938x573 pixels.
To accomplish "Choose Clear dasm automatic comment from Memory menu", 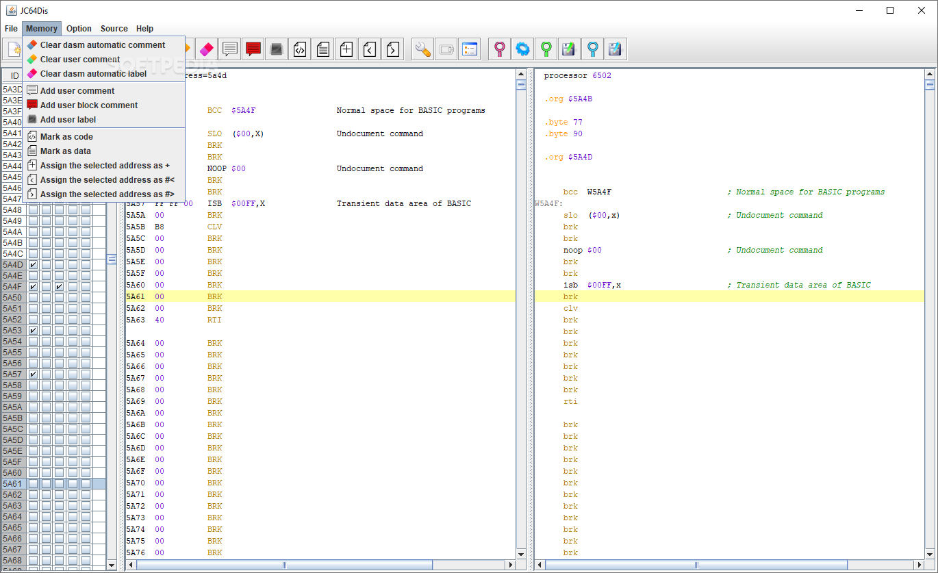I will tap(104, 45).
